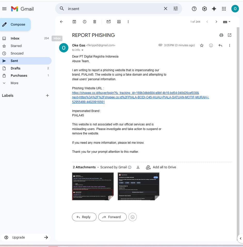Open the second attachment thumbnail

pyautogui.click(x=139, y=186)
